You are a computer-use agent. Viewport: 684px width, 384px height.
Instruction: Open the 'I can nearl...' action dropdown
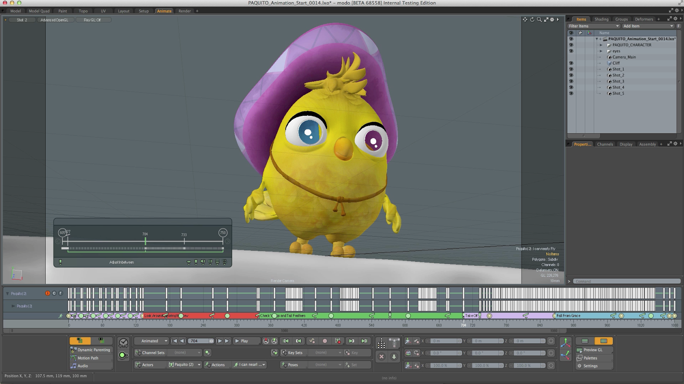tap(250, 365)
